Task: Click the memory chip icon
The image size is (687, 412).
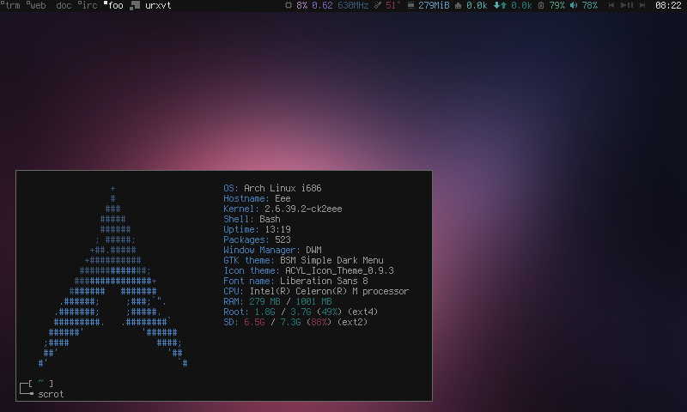Action: click(x=410, y=6)
